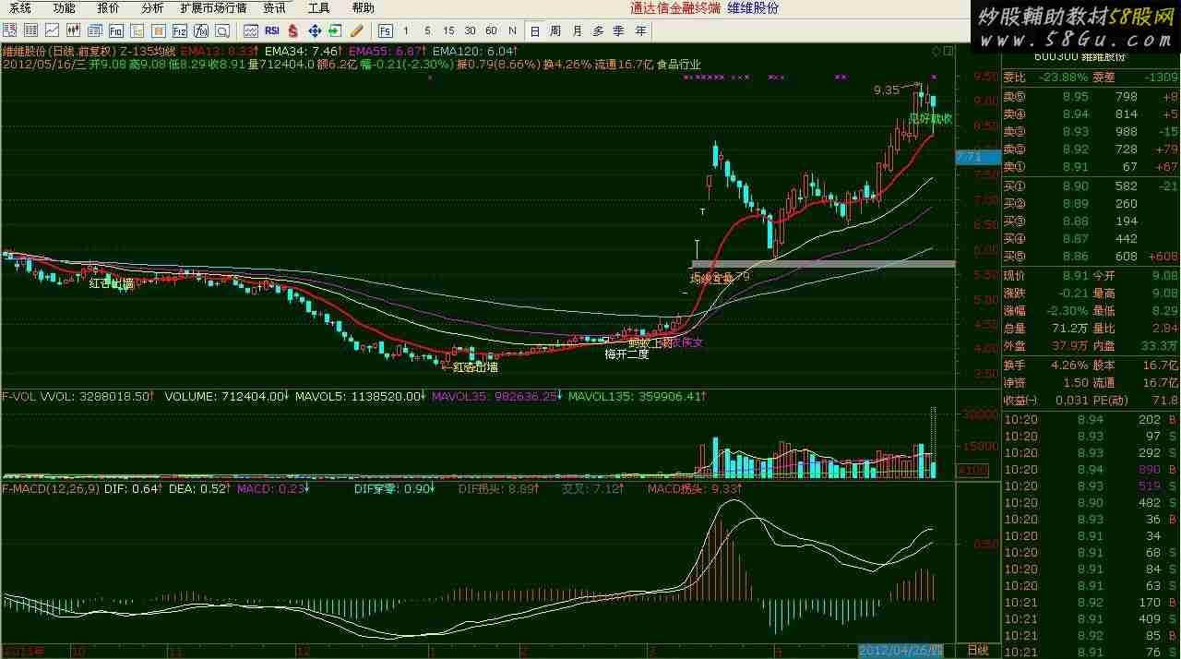Image resolution: width=1181 pixels, height=659 pixels.
Task: Click the highlighted 2012/04/26 date marker
Action: click(x=901, y=651)
